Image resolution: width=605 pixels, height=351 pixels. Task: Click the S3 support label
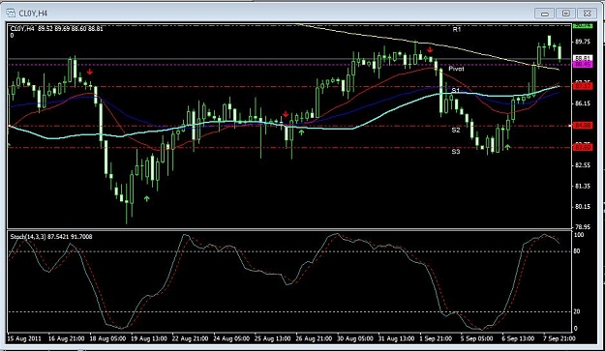(456, 152)
